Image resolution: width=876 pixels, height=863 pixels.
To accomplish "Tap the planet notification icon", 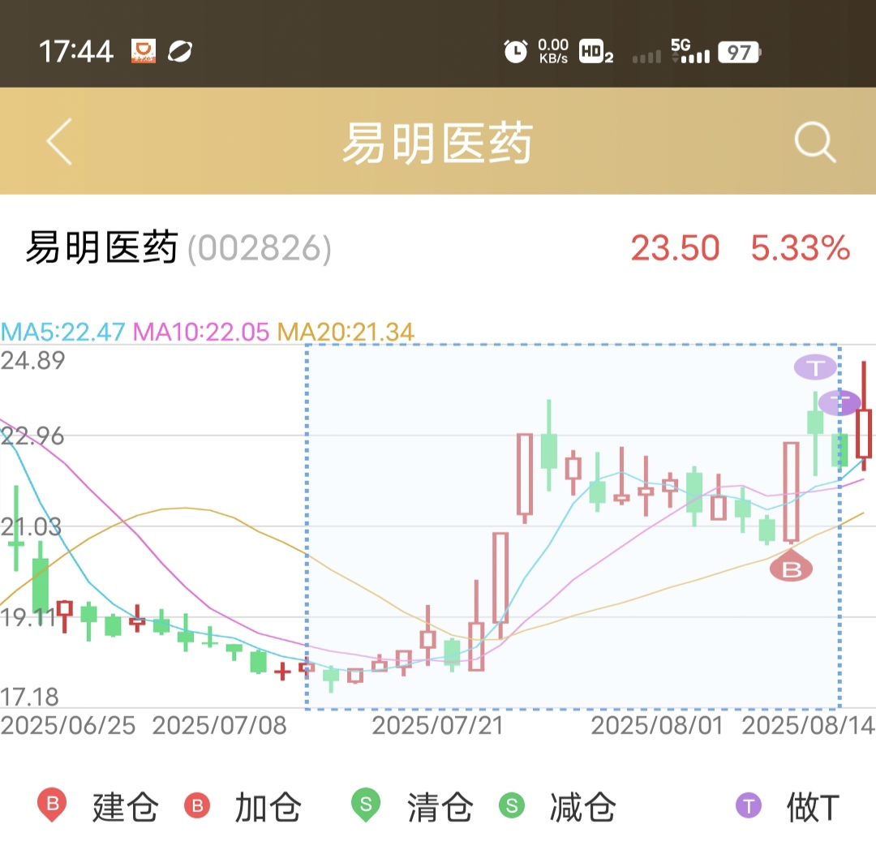I will (x=180, y=51).
